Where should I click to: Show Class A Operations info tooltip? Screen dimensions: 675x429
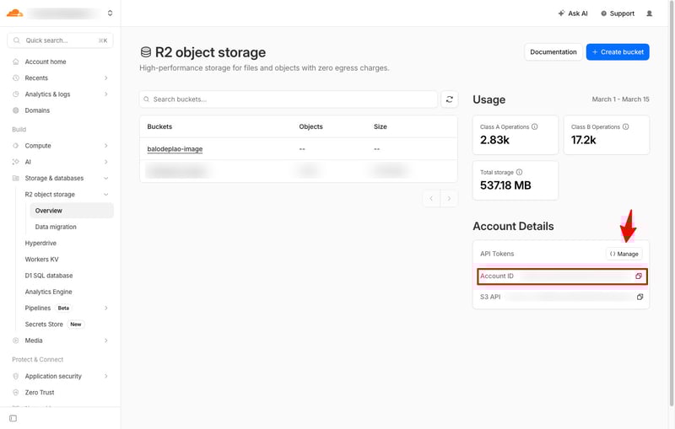534,126
